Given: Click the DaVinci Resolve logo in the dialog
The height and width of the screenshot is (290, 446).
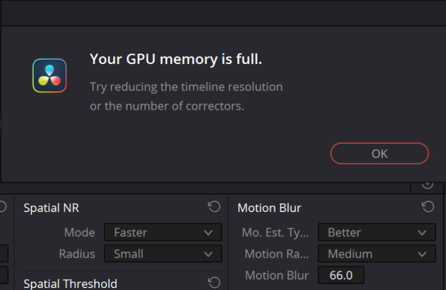Looking at the screenshot, I should tap(50, 75).
